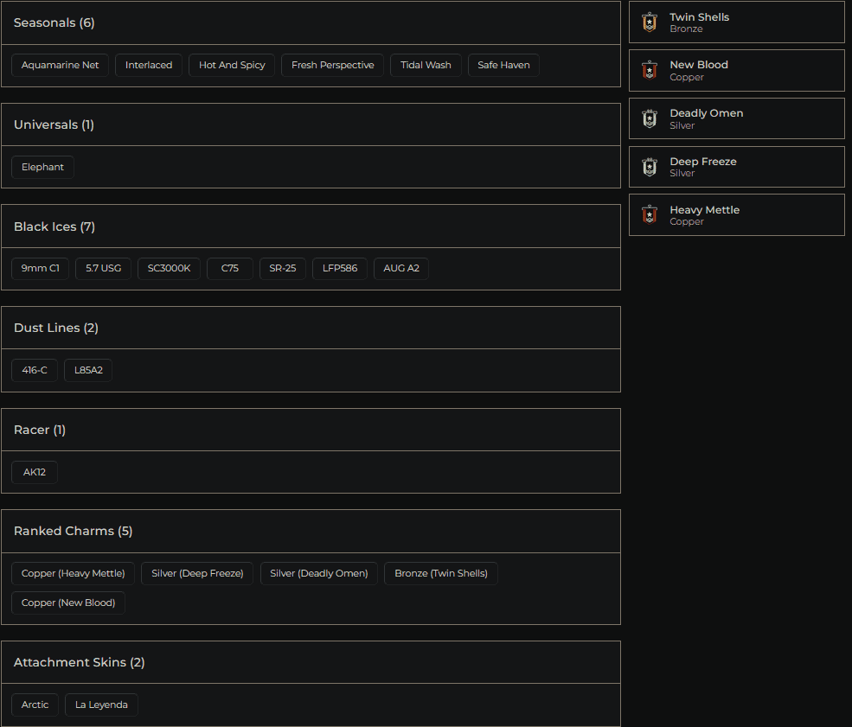Toggle the Tidal Wash seasonal tag
The width and height of the screenshot is (852, 727).
click(426, 64)
